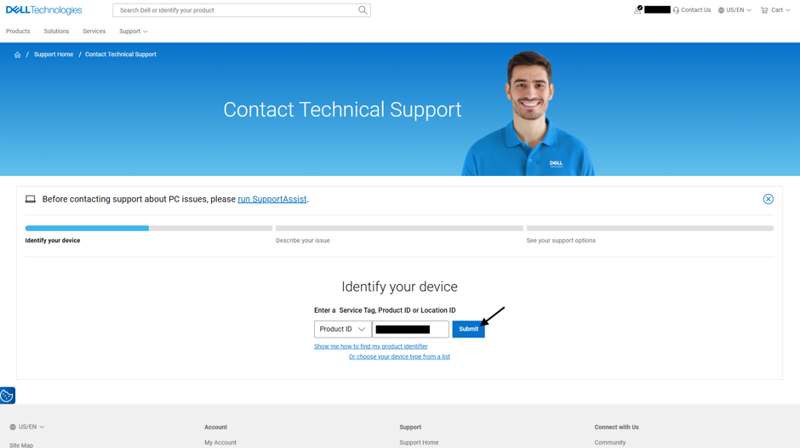Image resolution: width=800 pixels, height=448 pixels.
Task: Click the Account footer heading
Action: point(216,427)
